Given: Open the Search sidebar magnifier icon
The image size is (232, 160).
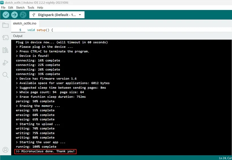Looking at the screenshot, I should coord(5,75).
